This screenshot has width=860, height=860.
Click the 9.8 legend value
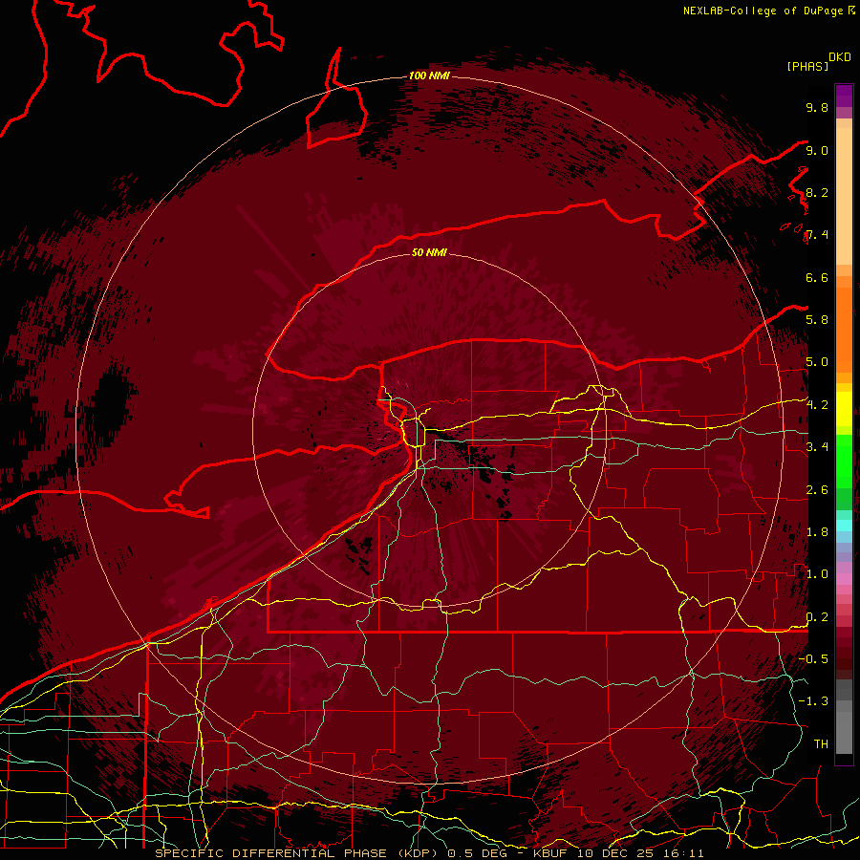pos(817,107)
